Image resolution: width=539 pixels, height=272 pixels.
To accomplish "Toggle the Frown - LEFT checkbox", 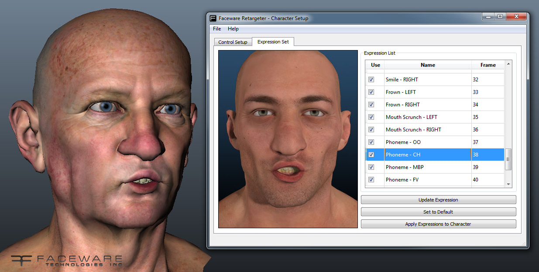I will coord(371,92).
